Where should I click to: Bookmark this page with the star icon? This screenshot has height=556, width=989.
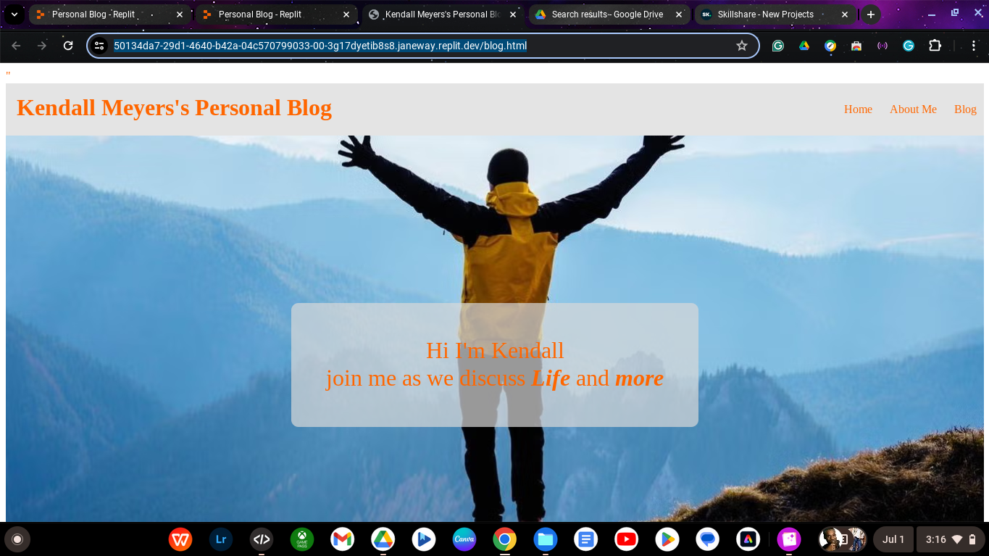pos(742,46)
